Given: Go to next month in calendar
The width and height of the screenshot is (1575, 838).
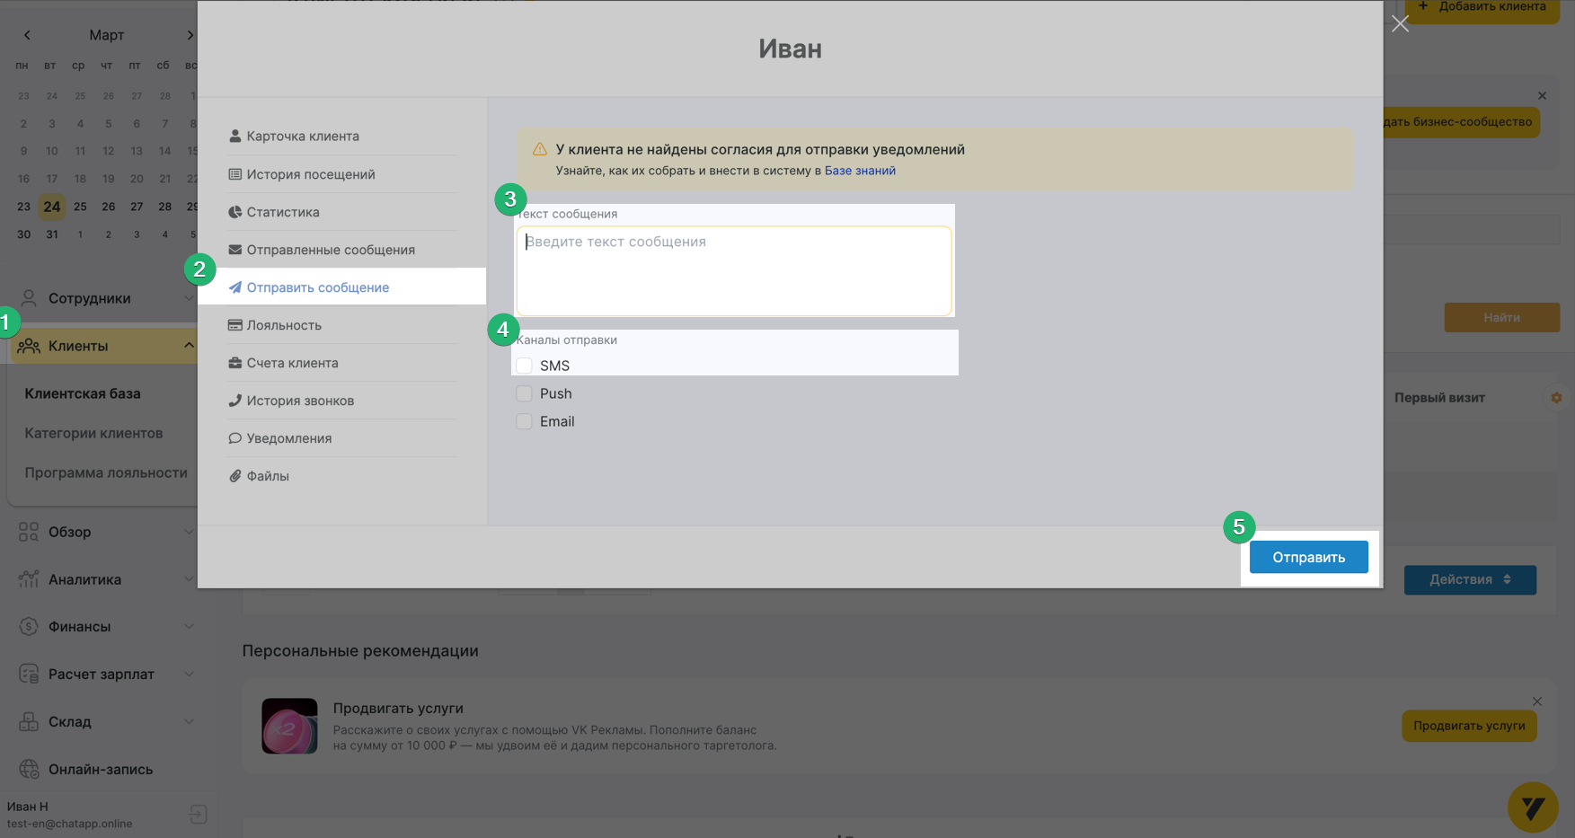Looking at the screenshot, I should tap(190, 35).
